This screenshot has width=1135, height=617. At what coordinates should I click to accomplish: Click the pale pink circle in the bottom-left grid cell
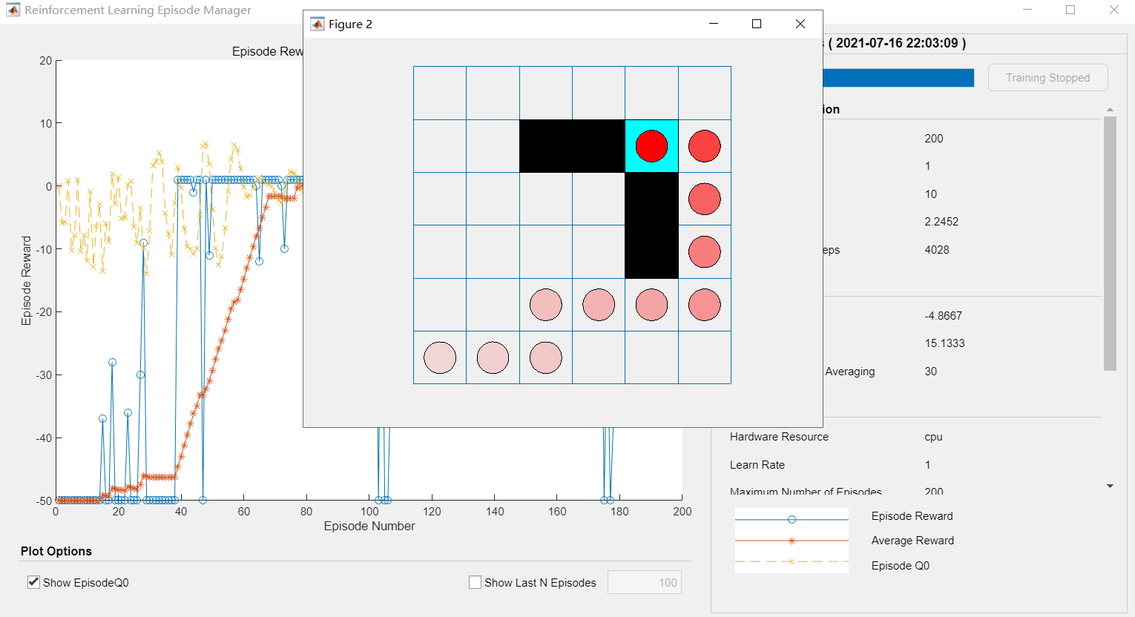440,357
